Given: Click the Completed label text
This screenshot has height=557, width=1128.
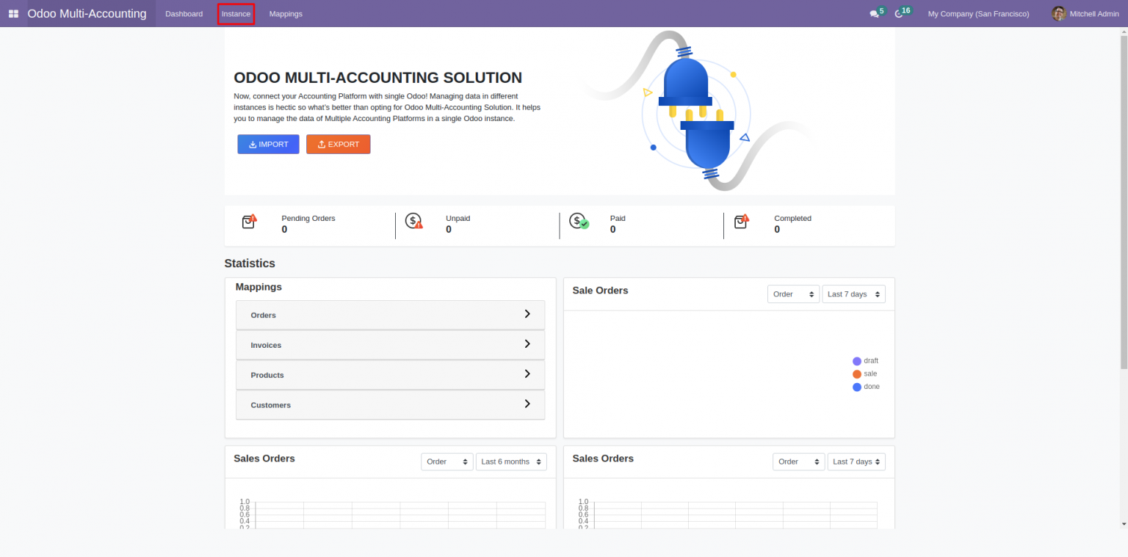Looking at the screenshot, I should (x=792, y=219).
